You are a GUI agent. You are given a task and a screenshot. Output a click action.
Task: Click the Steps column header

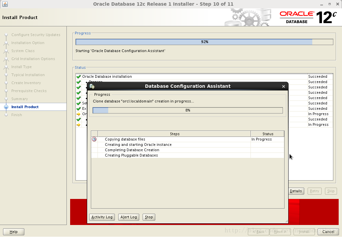pyautogui.click(x=174, y=134)
